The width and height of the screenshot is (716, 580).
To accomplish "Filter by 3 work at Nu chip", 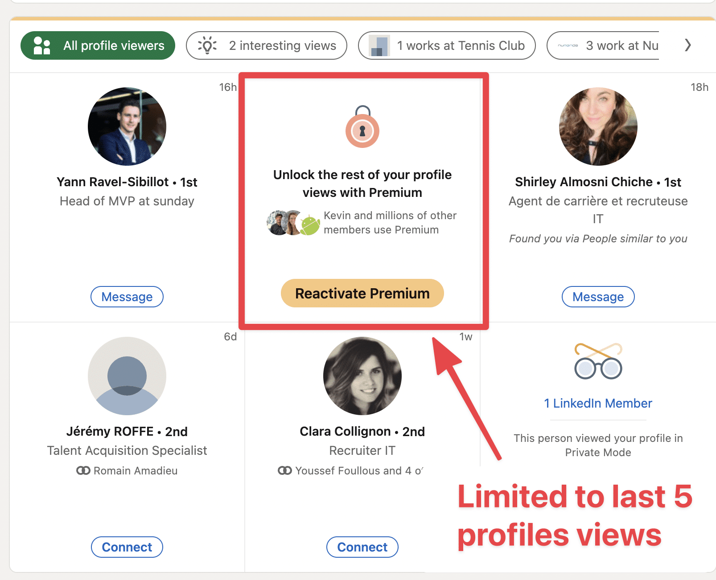I will coord(603,45).
